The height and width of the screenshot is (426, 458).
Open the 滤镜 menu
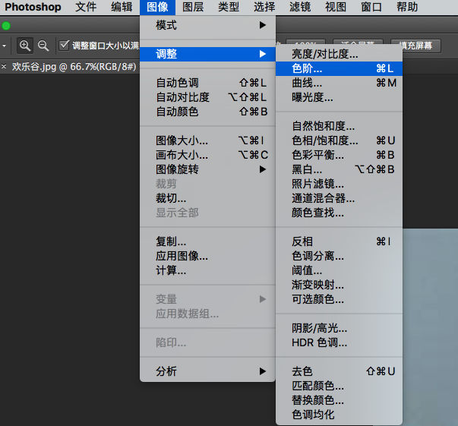pos(300,7)
